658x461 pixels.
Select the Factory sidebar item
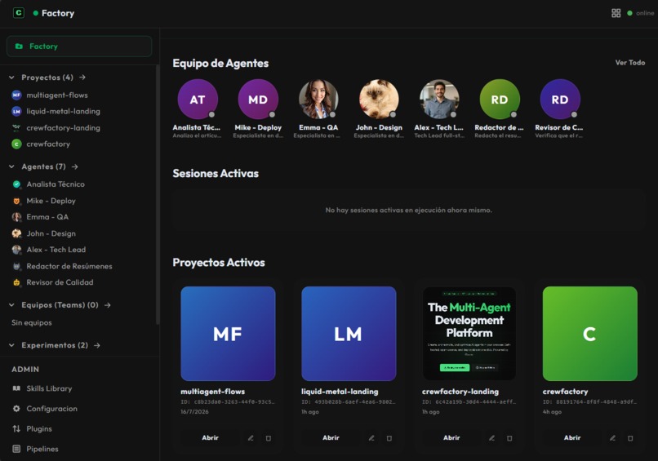coord(79,47)
